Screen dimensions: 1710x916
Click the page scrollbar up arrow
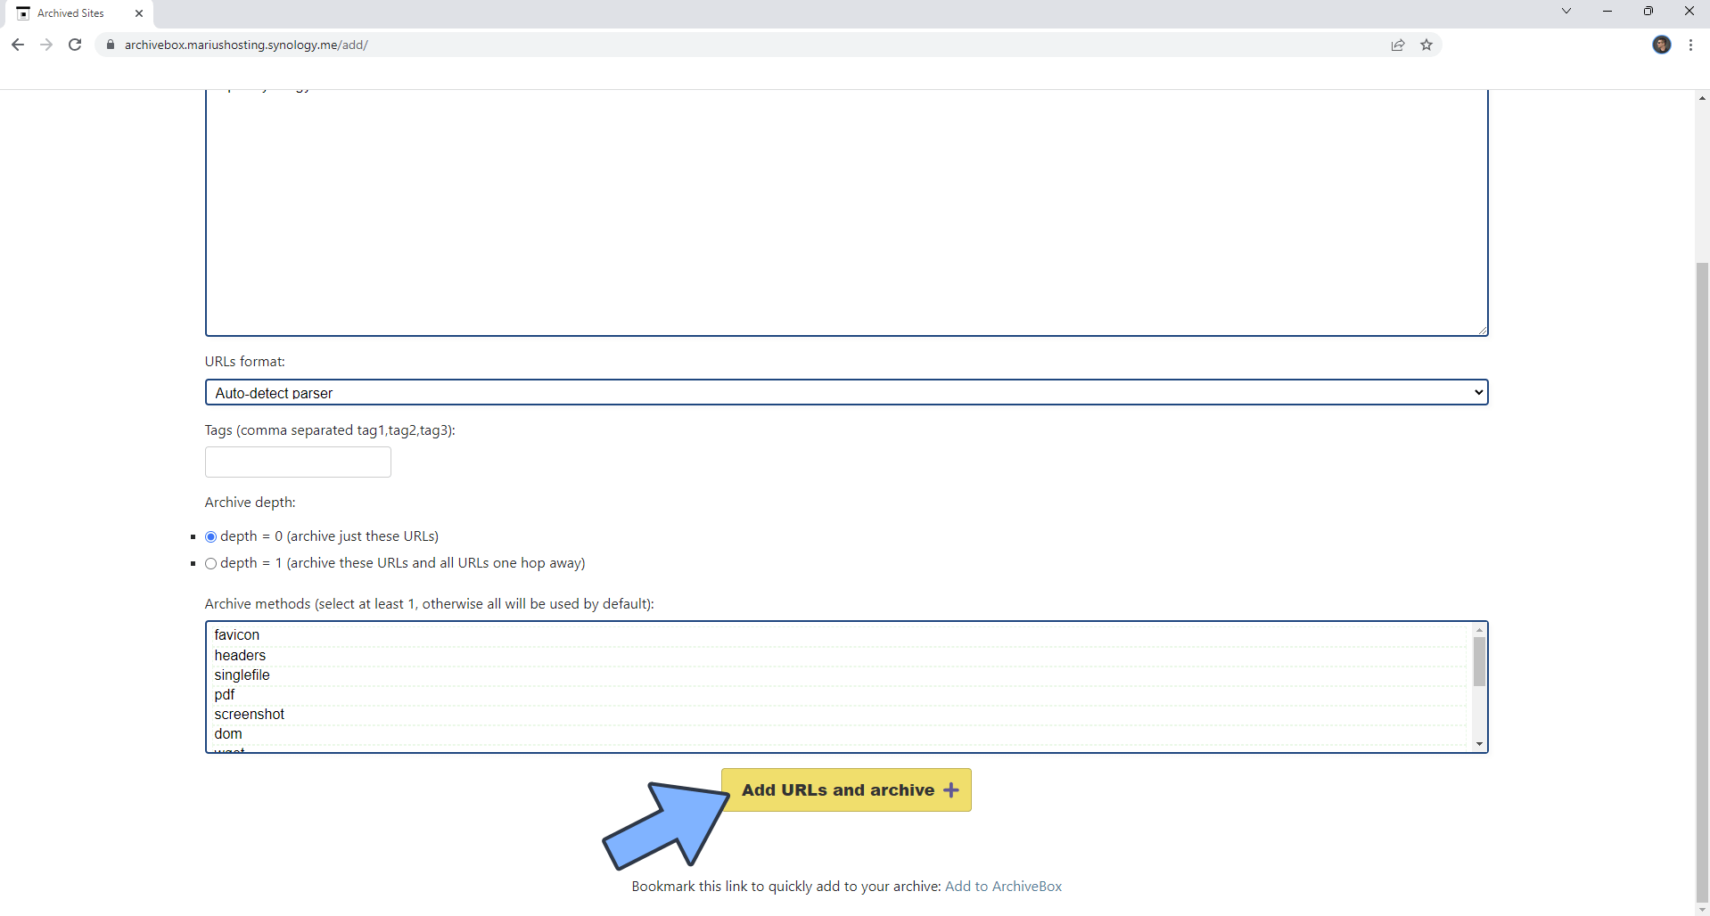(x=1702, y=97)
